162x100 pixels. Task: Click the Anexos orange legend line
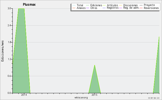pyautogui.click(x=74, y=8)
